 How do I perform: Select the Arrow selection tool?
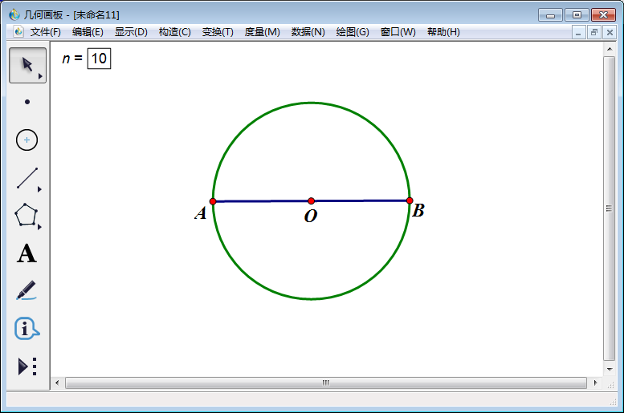(27, 65)
